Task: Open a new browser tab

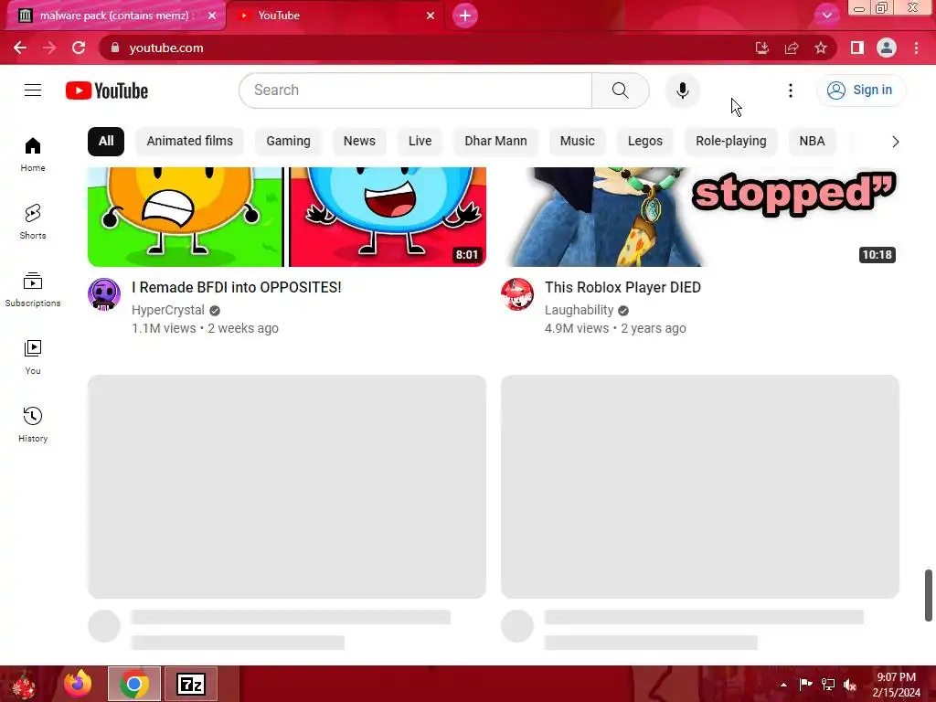Action: pos(465,16)
